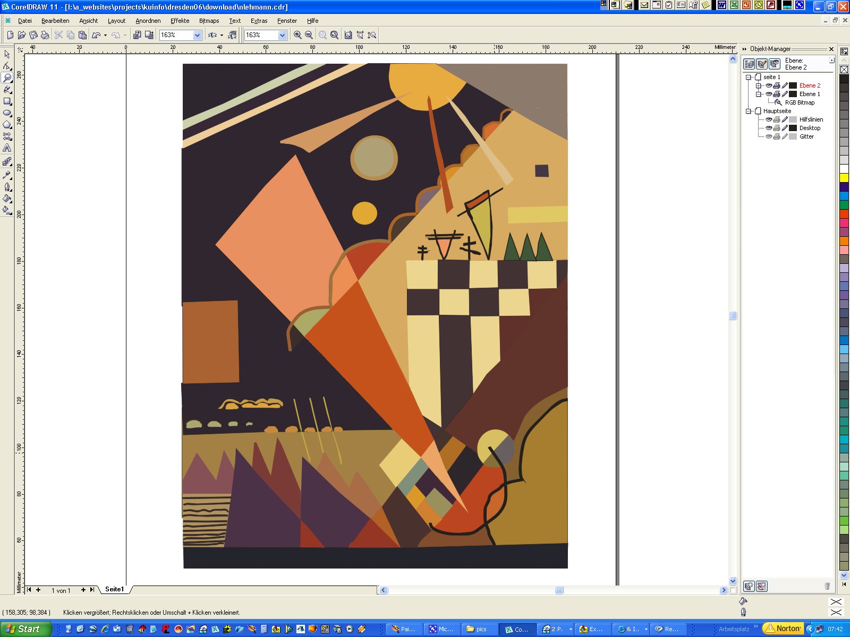Open the Anordnen menu
850x637 pixels.
(148, 21)
